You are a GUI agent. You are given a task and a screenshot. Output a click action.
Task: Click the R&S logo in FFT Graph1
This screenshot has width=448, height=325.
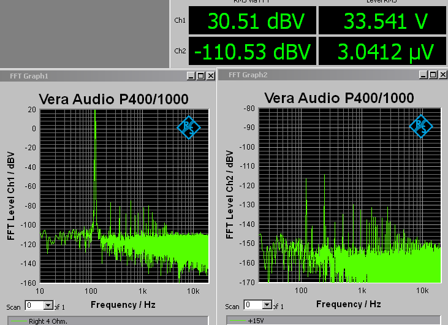click(189, 128)
